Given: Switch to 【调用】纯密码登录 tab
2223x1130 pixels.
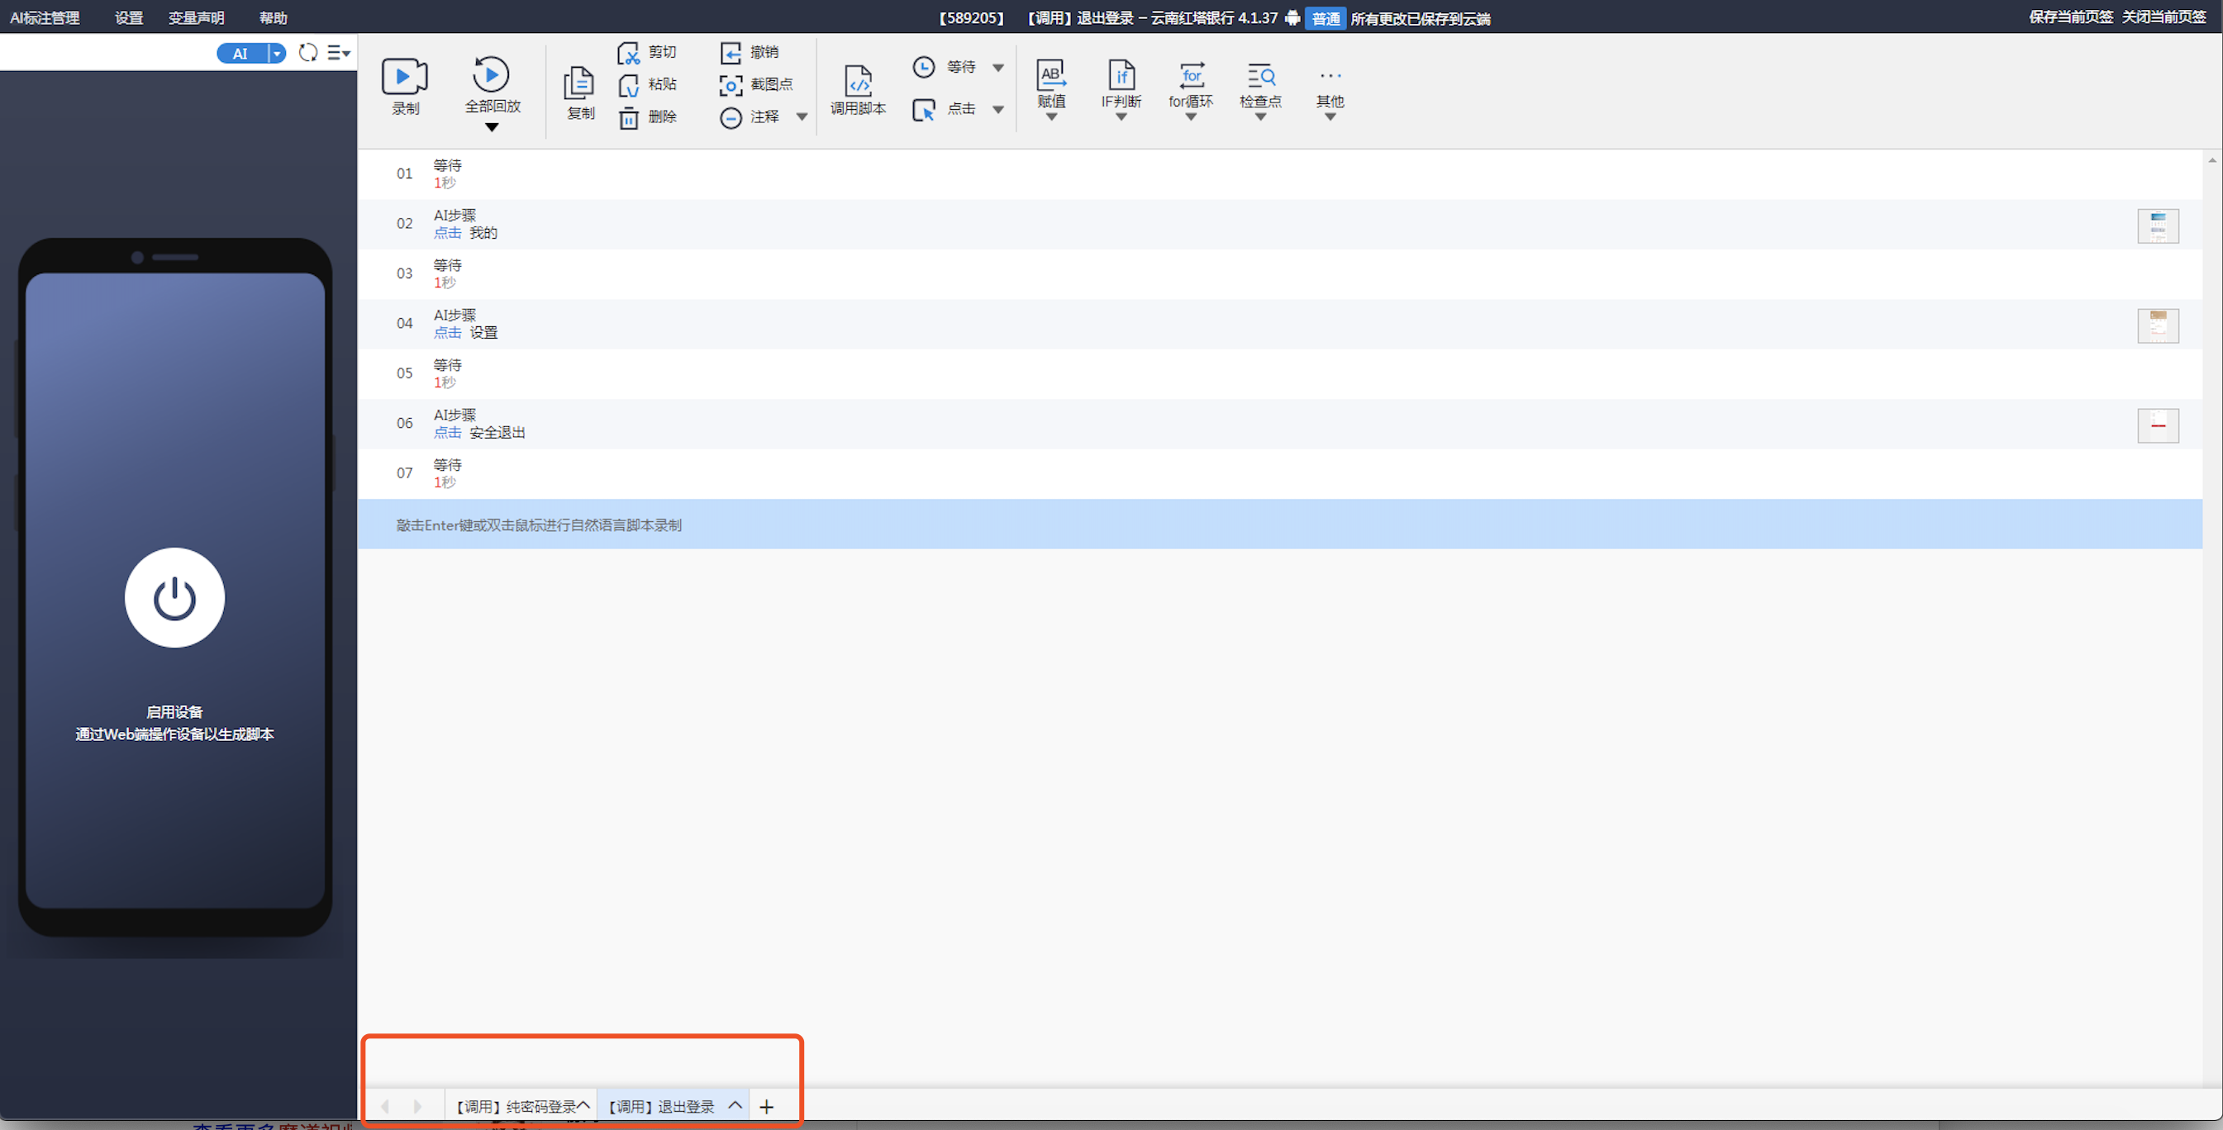Looking at the screenshot, I should point(516,1107).
